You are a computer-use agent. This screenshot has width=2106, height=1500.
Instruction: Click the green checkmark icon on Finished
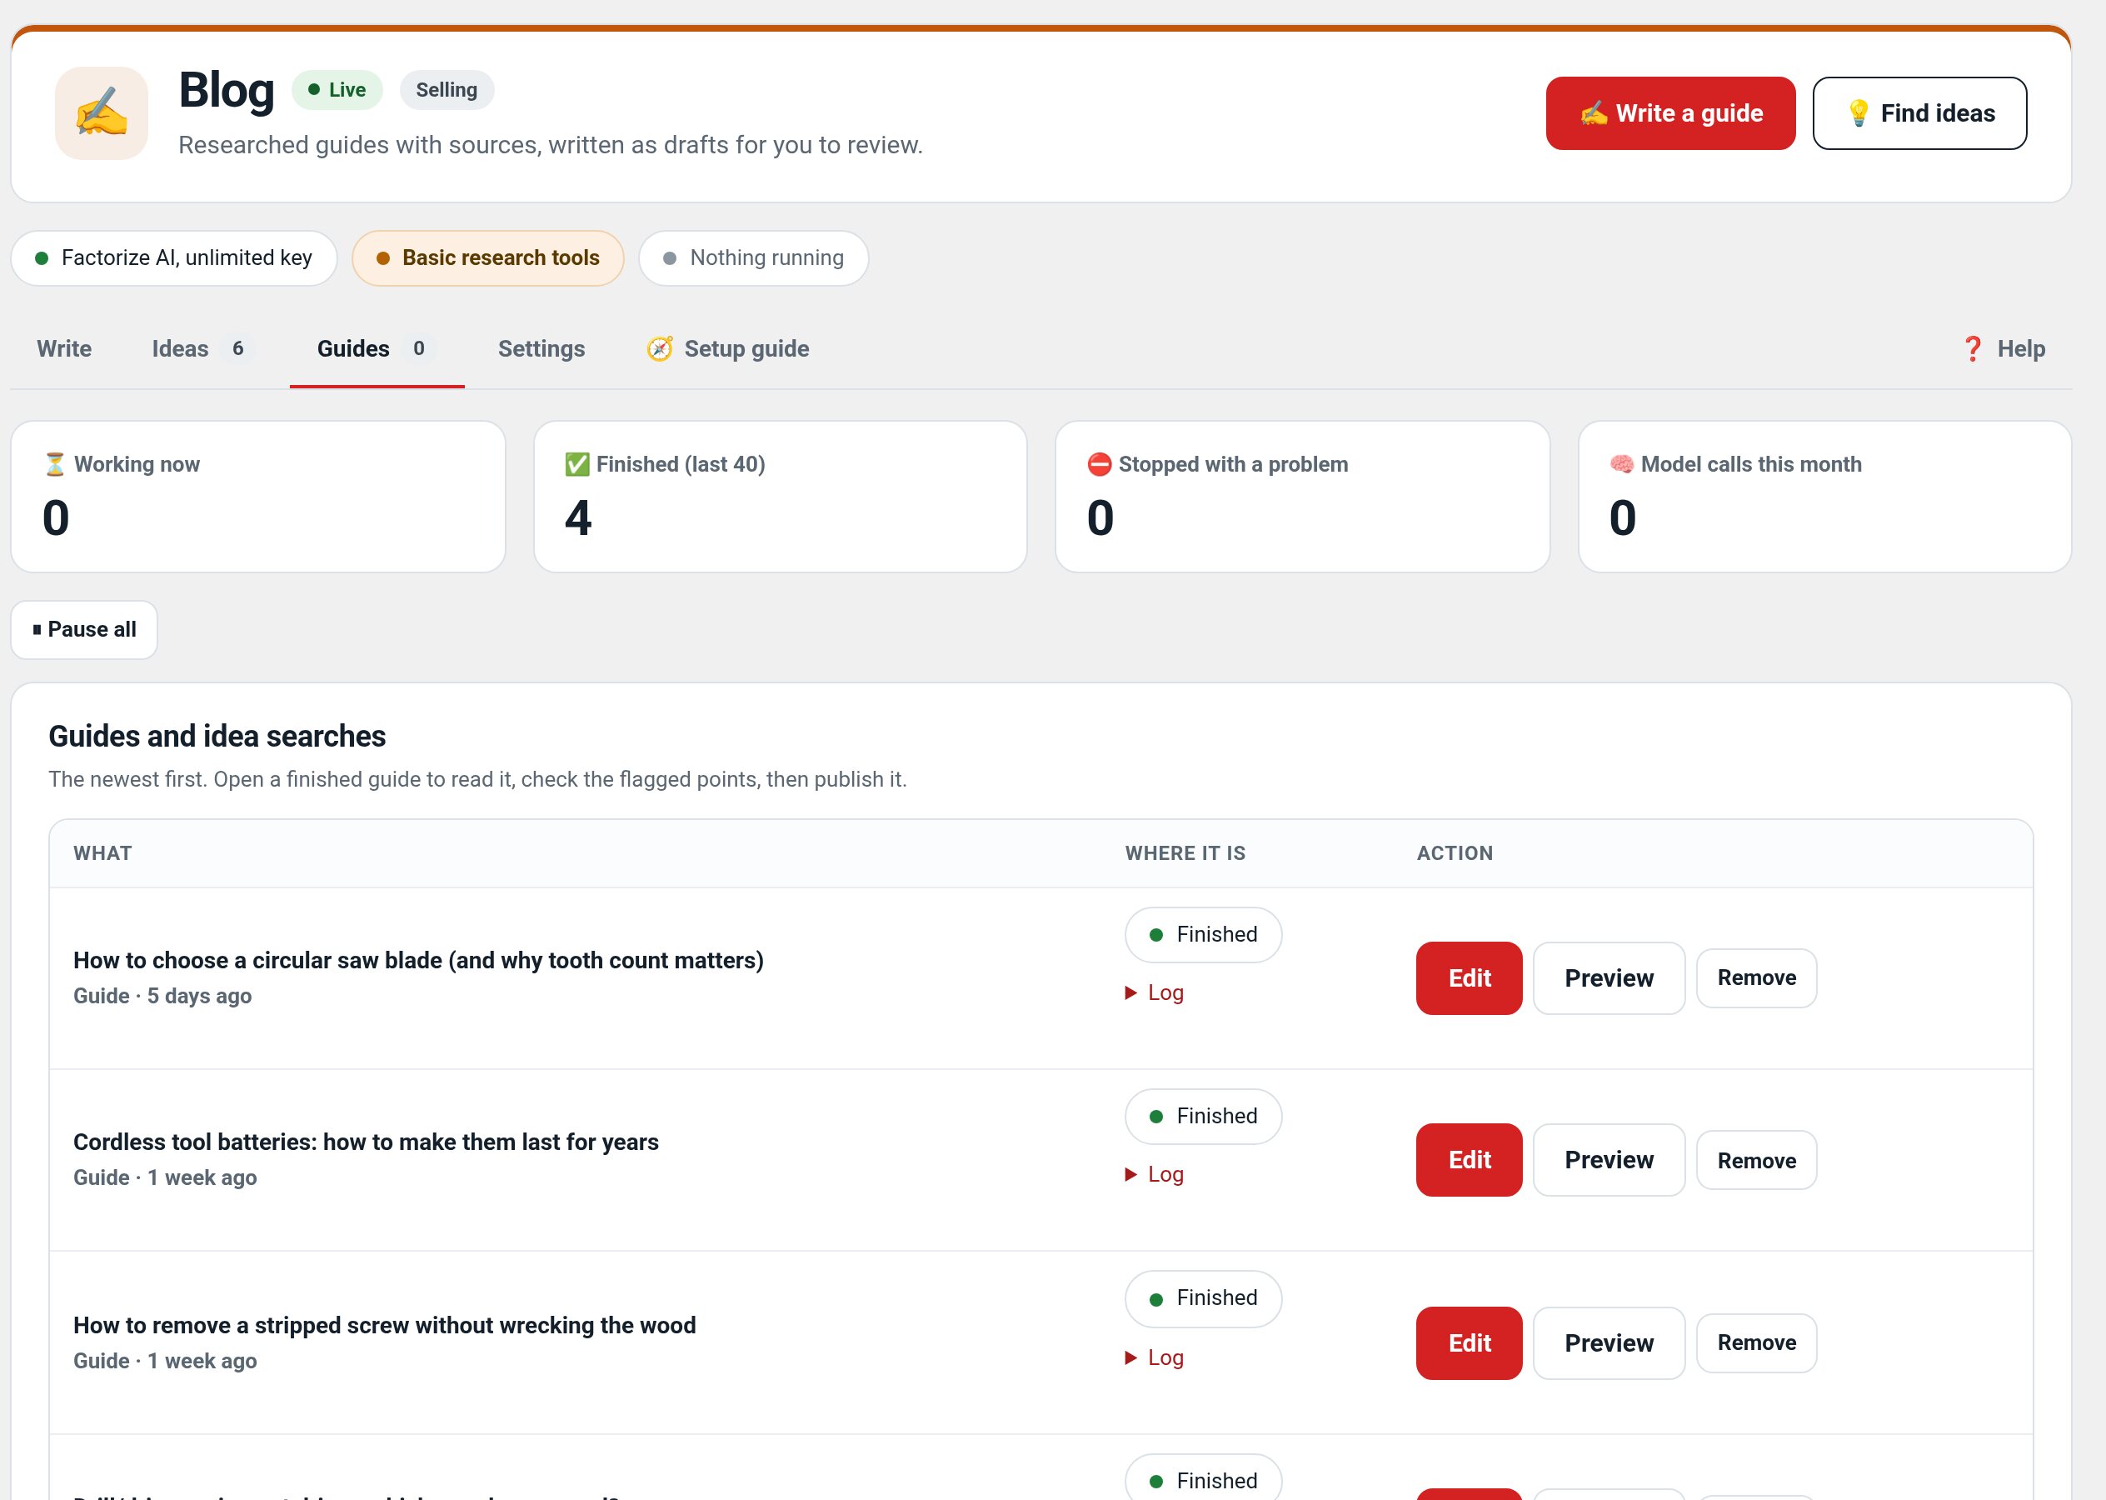(577, 463)
